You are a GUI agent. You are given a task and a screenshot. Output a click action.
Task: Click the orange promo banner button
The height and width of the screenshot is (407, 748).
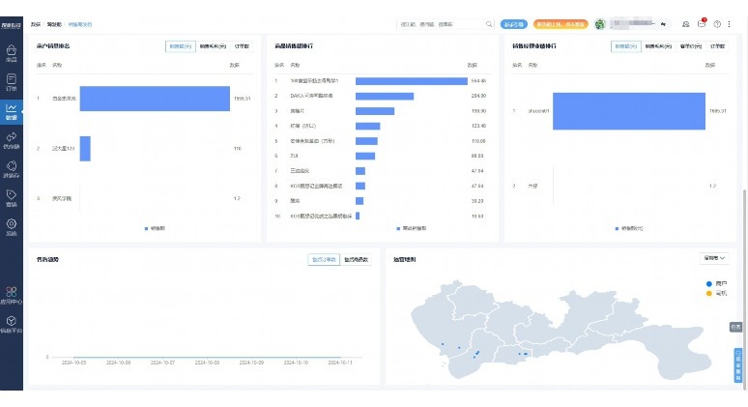(x=561, y=24)
